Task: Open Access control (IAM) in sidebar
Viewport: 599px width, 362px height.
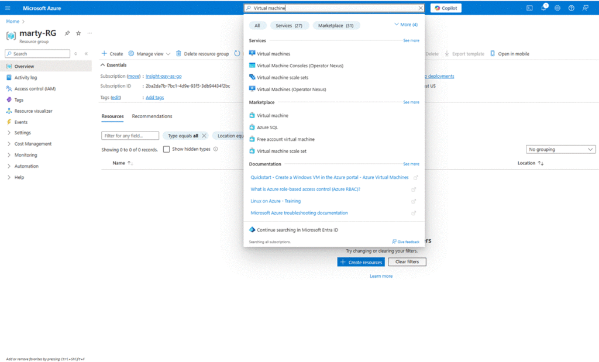Action: coord(35,89)
